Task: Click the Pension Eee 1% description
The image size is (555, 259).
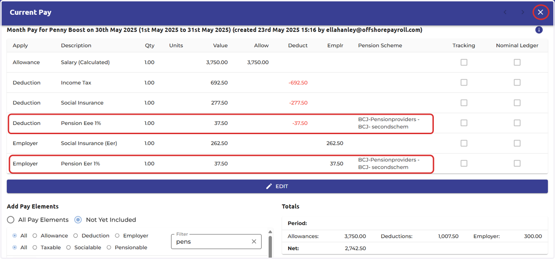Action: 80,123
